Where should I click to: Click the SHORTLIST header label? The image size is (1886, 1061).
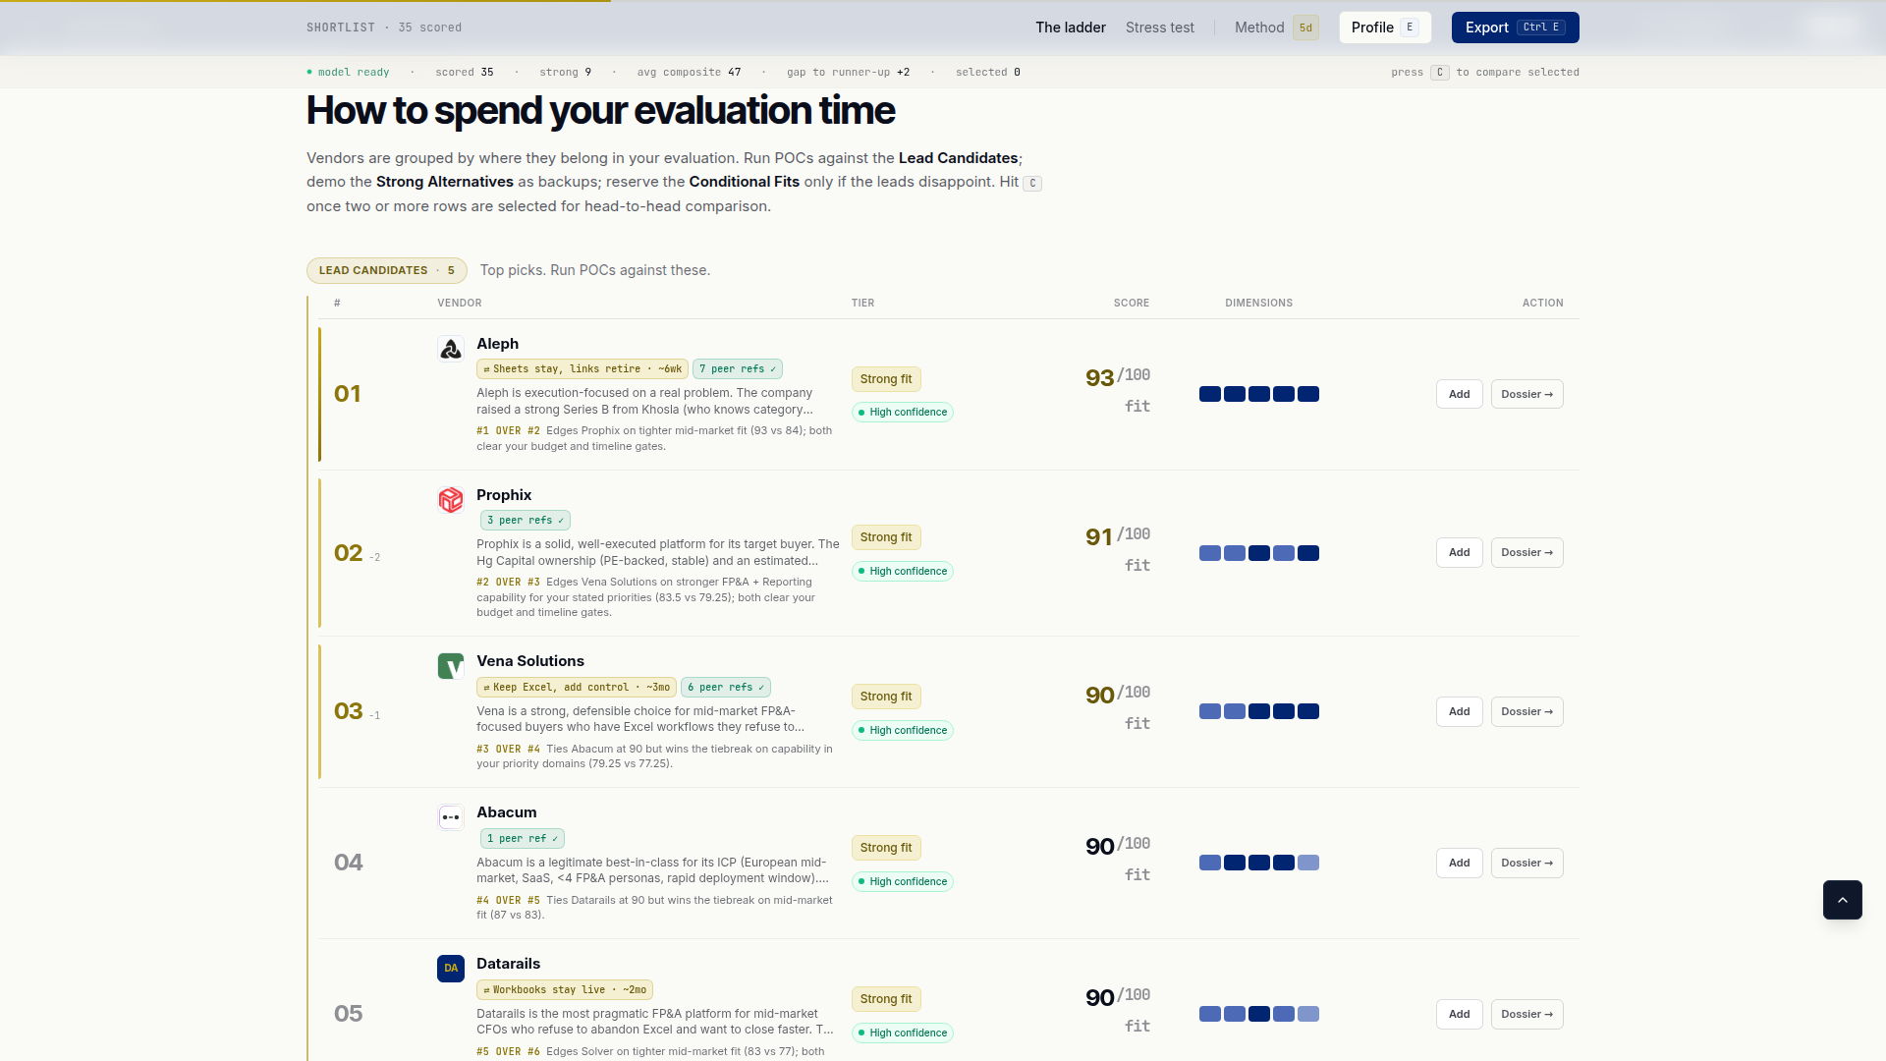point(341,28)
